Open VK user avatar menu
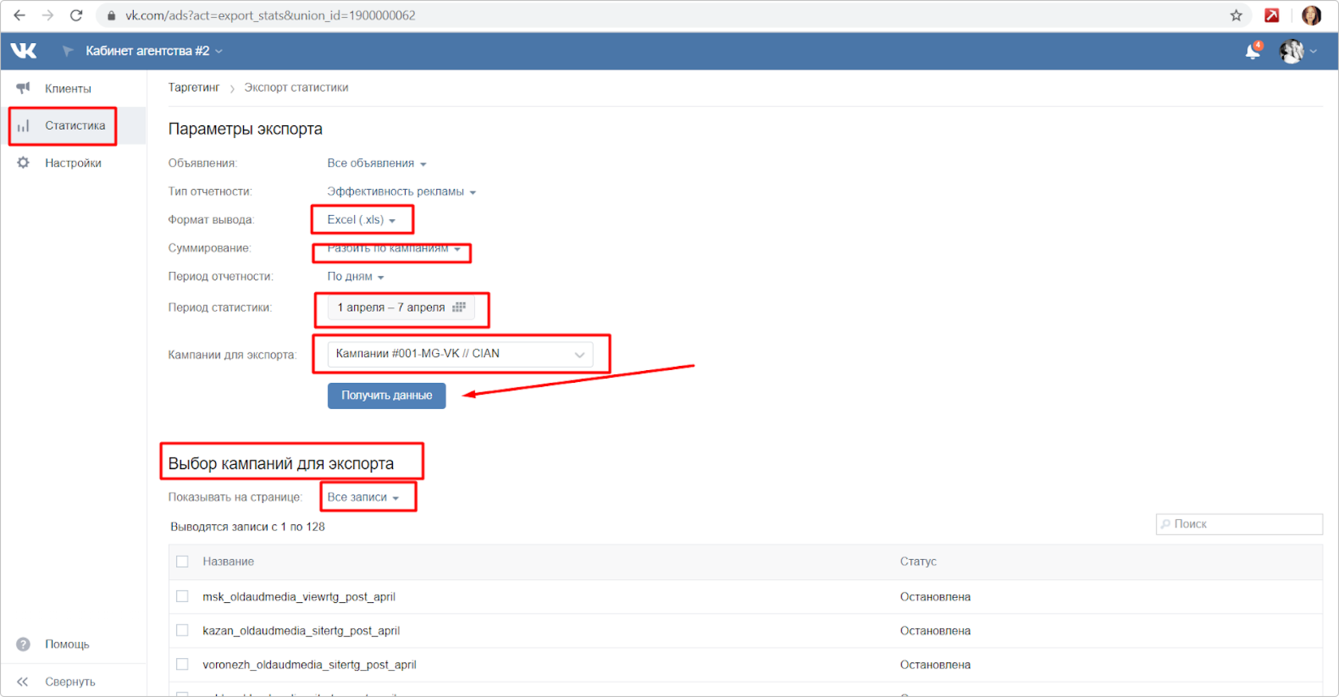Screen dimensions: 1339x697 (x=1292, y=51)
